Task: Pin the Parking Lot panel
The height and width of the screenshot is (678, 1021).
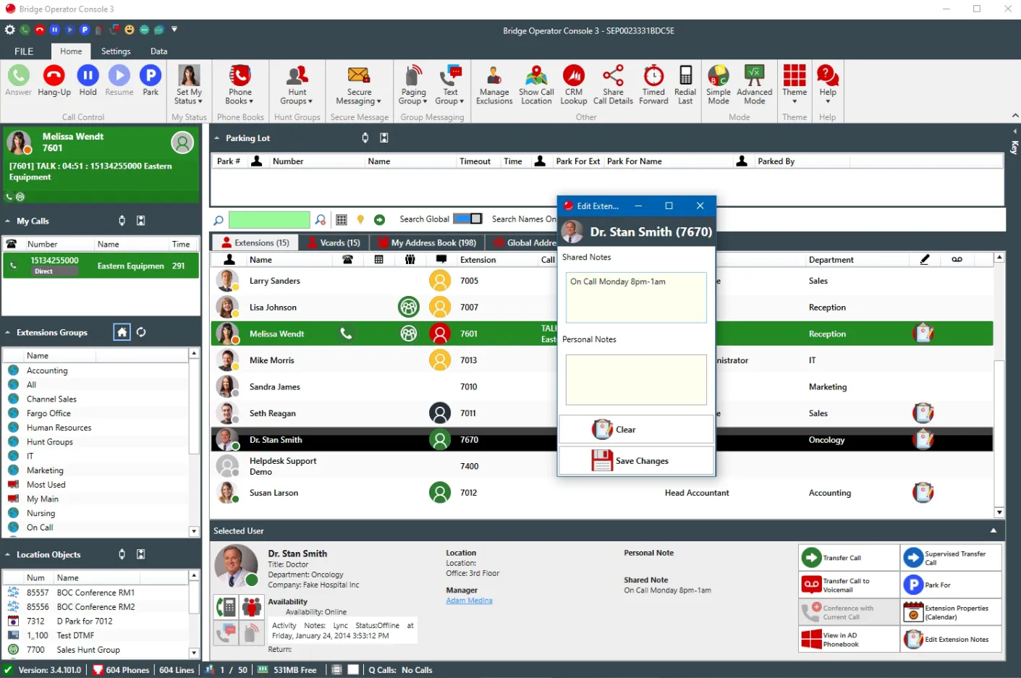Action: (365, 137)
